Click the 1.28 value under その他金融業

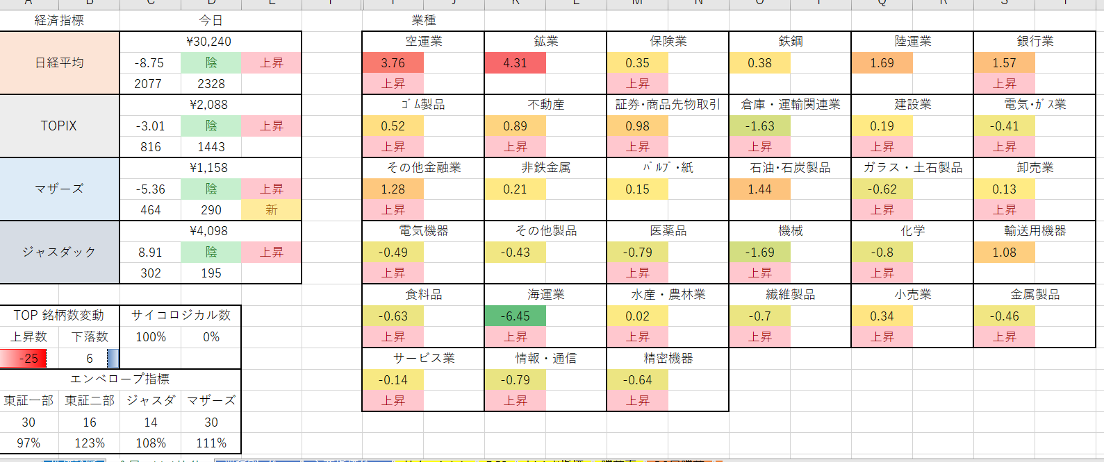[393, 189]
